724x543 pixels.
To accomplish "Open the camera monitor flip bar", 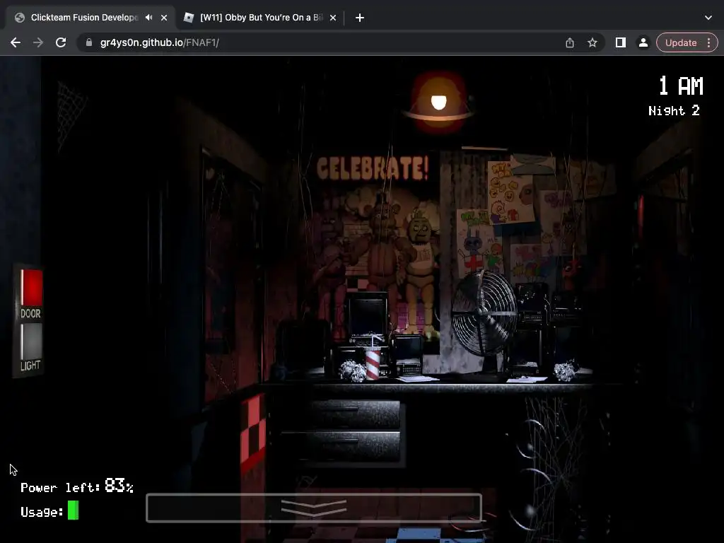I will coord(314,508).
